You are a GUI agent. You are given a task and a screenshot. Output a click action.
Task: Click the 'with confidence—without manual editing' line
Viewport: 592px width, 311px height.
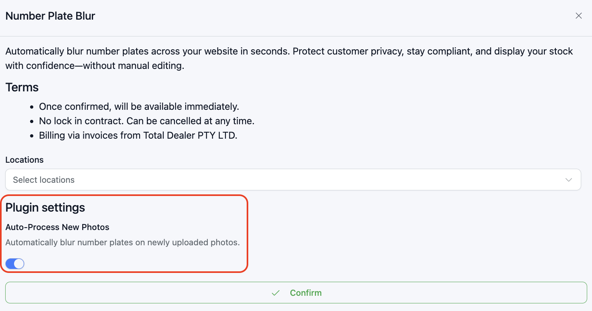[95, 66]
